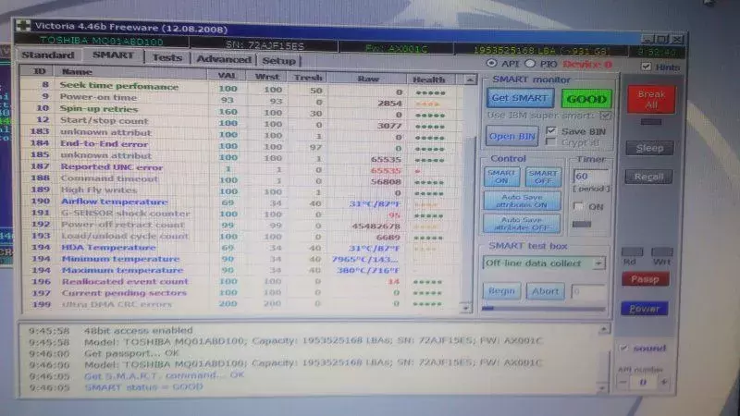740x416 pixels.
Task: Click the SMART test progress bar
Action: coord(543,309)
